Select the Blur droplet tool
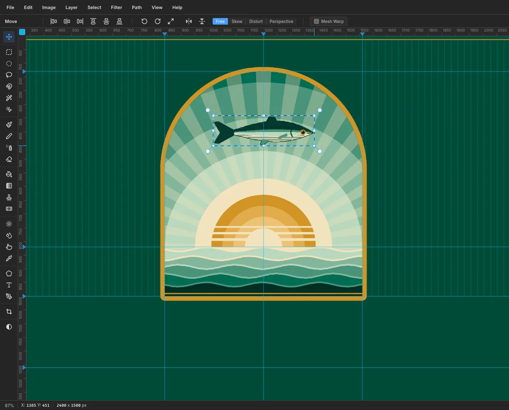Screen dimensions: 509x410 9,235
